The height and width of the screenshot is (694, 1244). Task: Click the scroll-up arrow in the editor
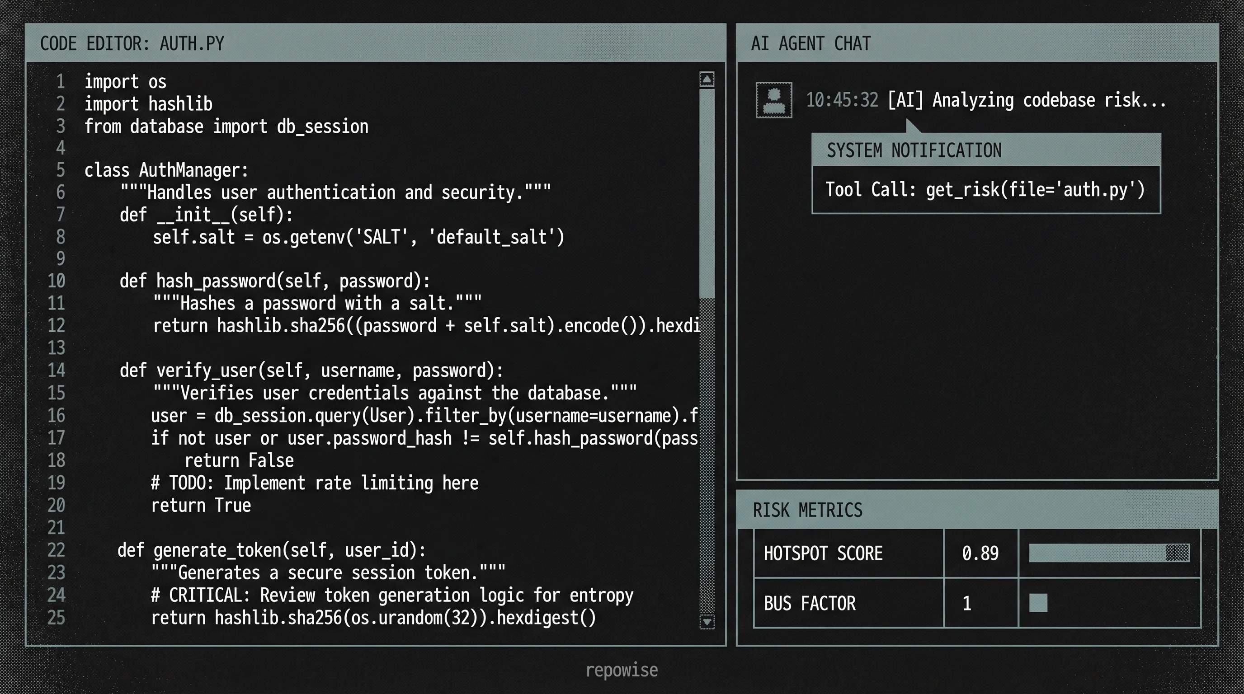(x=707, y=79)
